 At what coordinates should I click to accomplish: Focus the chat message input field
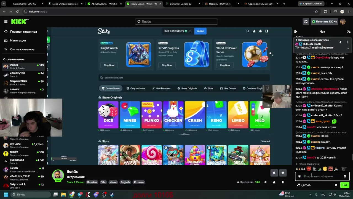pos(322,176)
